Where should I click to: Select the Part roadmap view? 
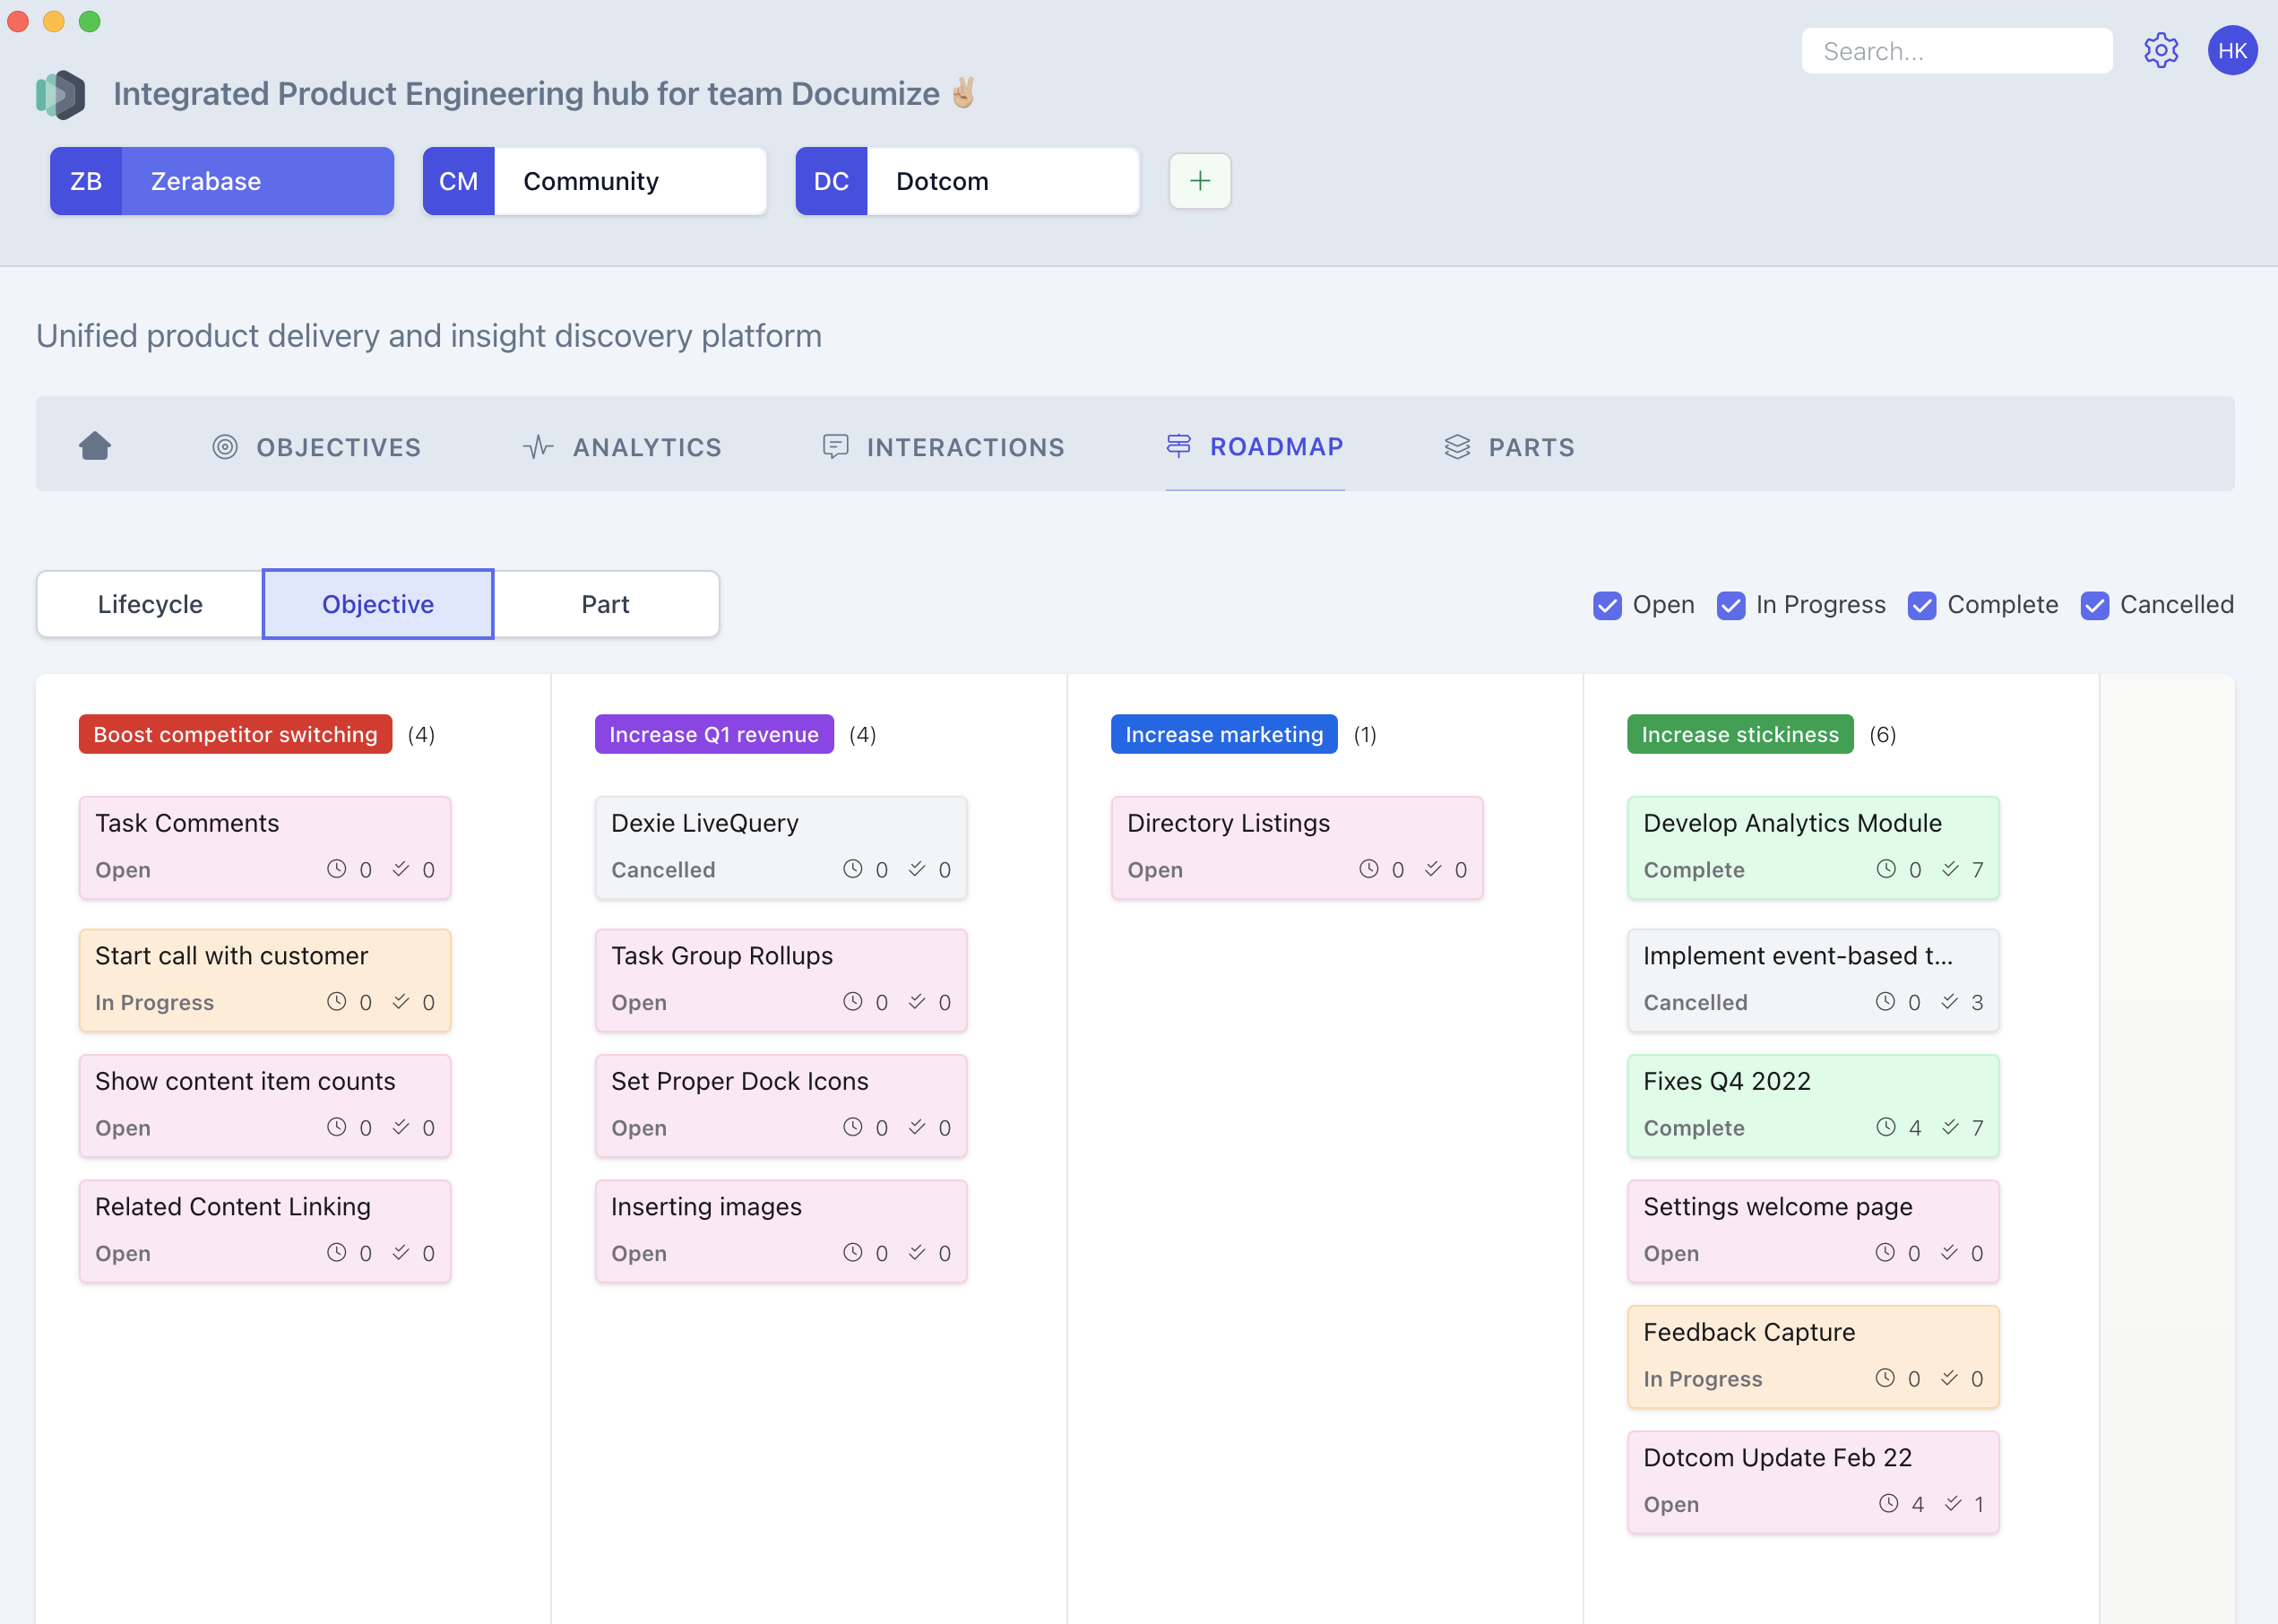[607, 601]
